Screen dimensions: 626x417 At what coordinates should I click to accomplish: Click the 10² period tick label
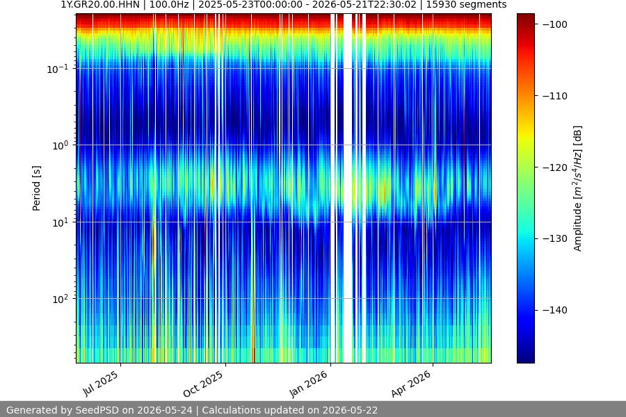point(61,299)
